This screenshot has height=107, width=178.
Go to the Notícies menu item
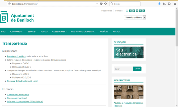pyautogui.click(x=104, y=32)
